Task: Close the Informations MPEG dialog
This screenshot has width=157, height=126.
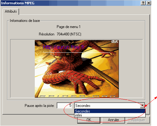Action: coord(149,3)
